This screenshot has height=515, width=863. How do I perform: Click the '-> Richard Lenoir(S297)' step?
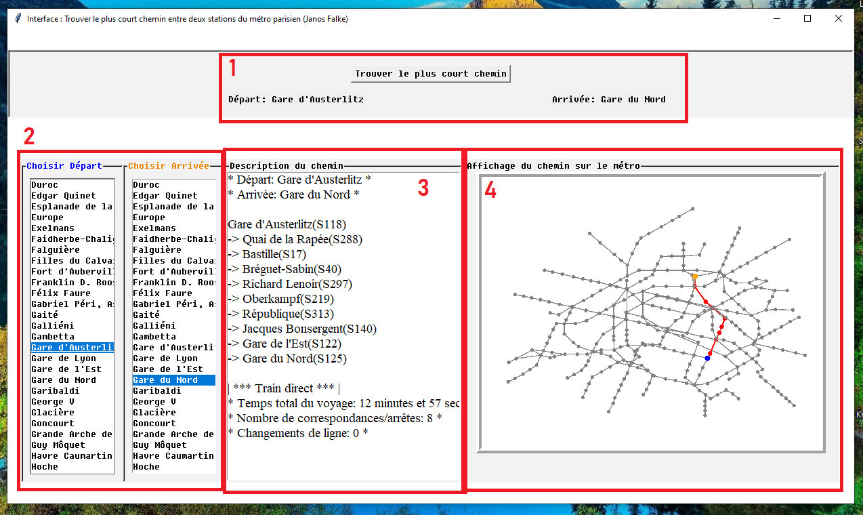coord(290,284)
